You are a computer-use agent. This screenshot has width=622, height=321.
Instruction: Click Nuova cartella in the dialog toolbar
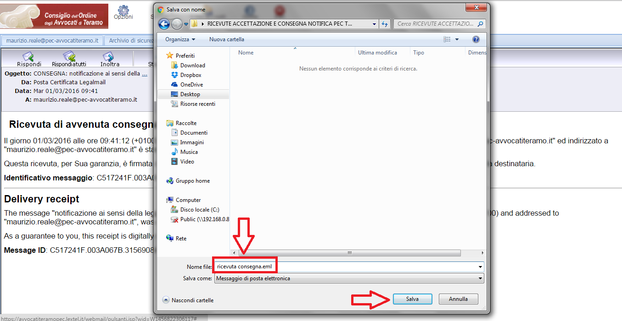click(x=227, y=39)
